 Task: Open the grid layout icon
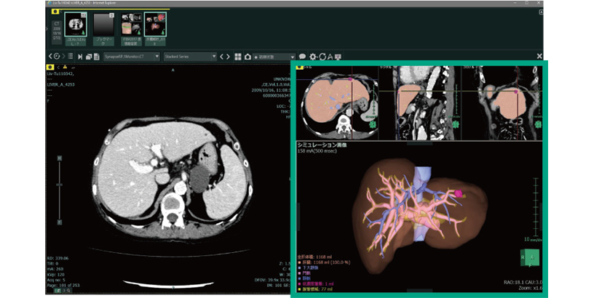[238, 57]
